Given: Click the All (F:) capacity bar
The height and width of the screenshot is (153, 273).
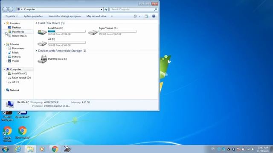Looking at the screenshot, I should click(67, 42).
